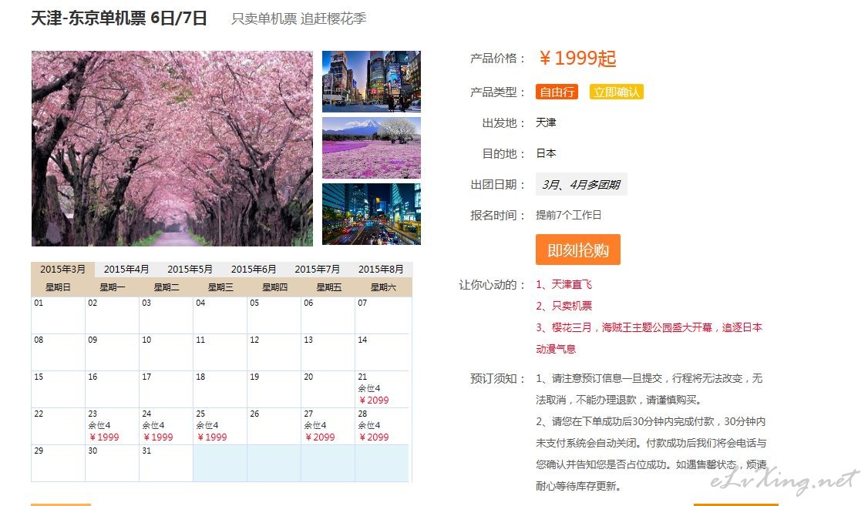
Task: Click the 天津直飞 highlight text
Action: coord(572,284)
